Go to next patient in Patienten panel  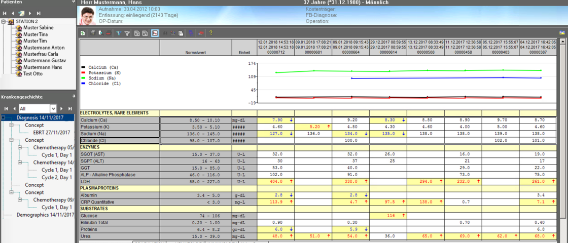30,13
